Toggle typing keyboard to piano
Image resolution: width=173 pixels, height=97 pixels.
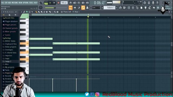coord(71,8)
